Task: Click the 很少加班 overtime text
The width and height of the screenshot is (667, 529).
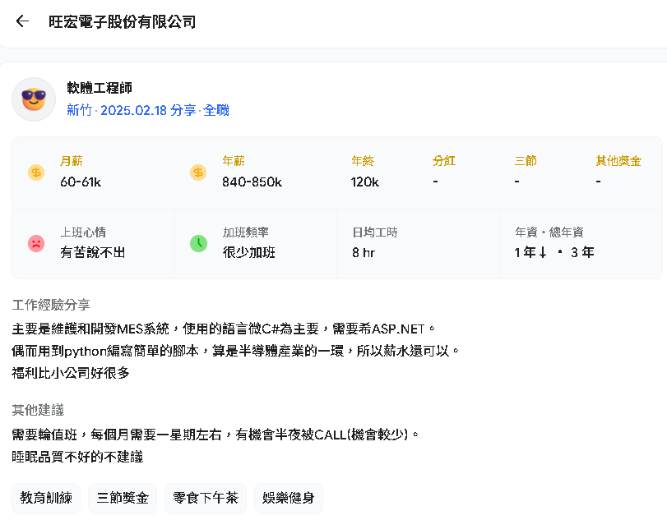Action: coord(249,252)
